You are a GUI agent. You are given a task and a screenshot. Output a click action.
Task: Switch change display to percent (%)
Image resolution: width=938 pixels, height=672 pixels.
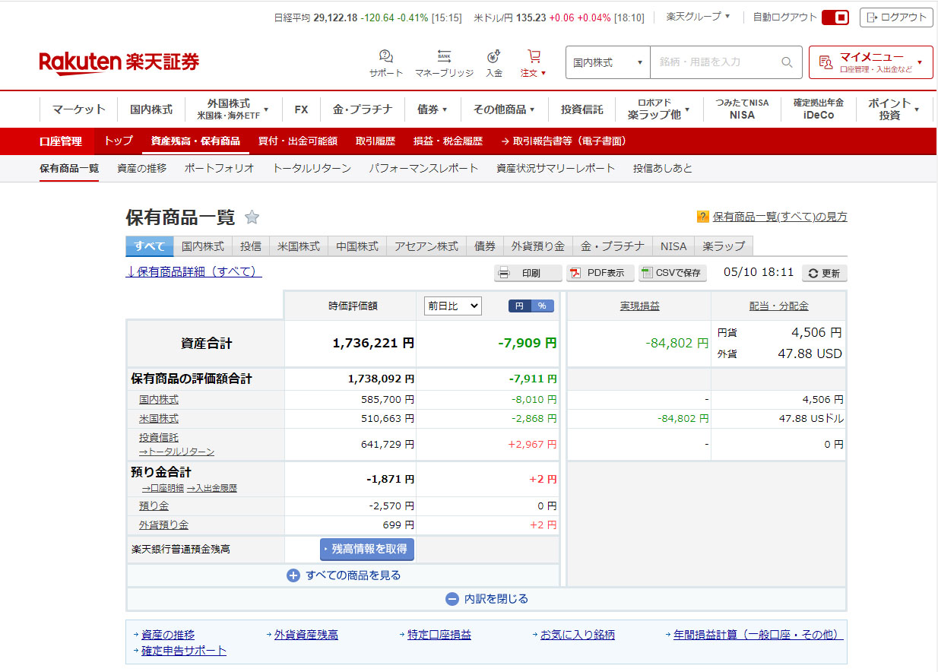click(x=542, y=306)
